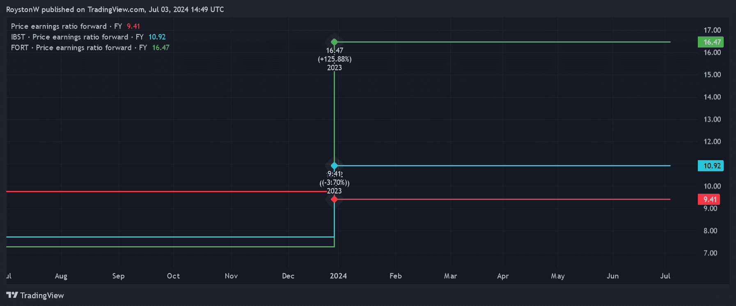Click the 17.00 price scale label
This screenshot has width=736, height=306.
(x=712, y=30)
